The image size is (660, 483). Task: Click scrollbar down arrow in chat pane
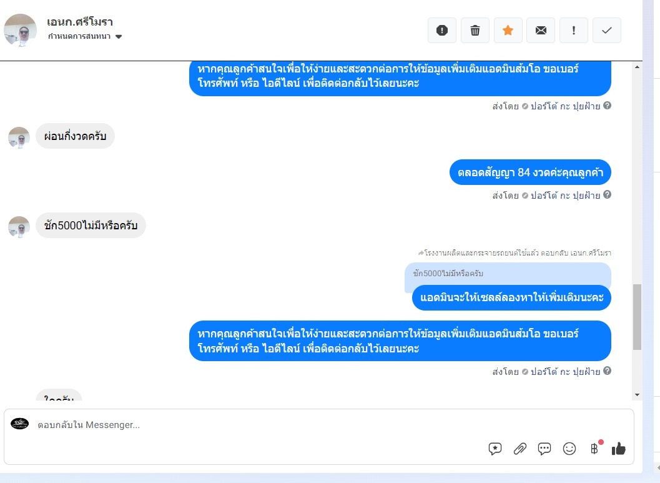(x=637, y=395)
